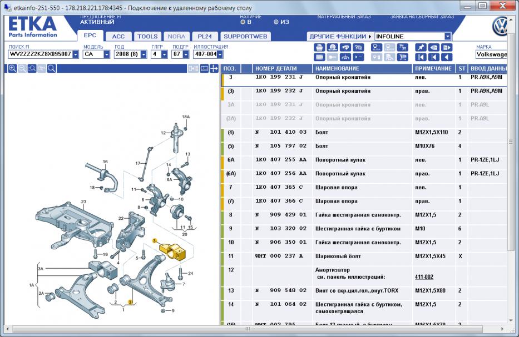The height and width of the screenshot is (337, 519).
Task: Select part number "N 101 410 03"
Action: (281, 132)
